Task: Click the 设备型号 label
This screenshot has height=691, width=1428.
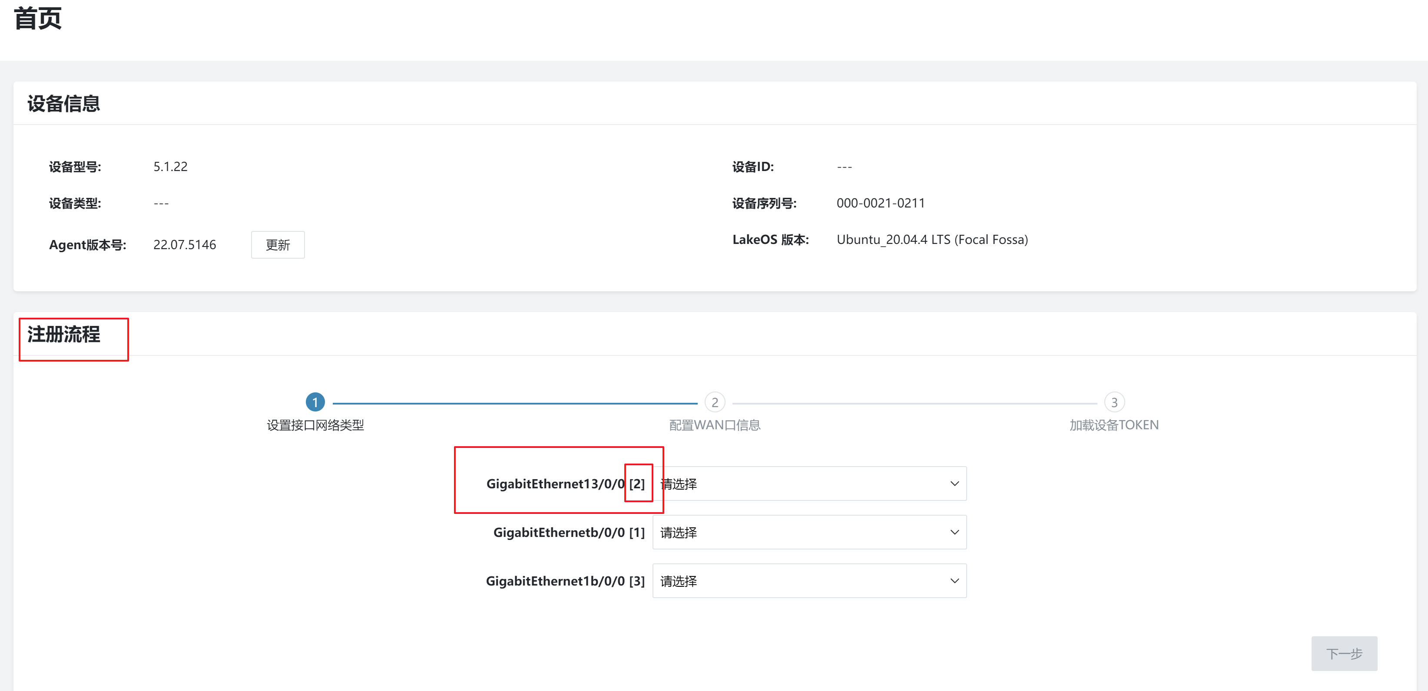Action: (x=75, y=167)
